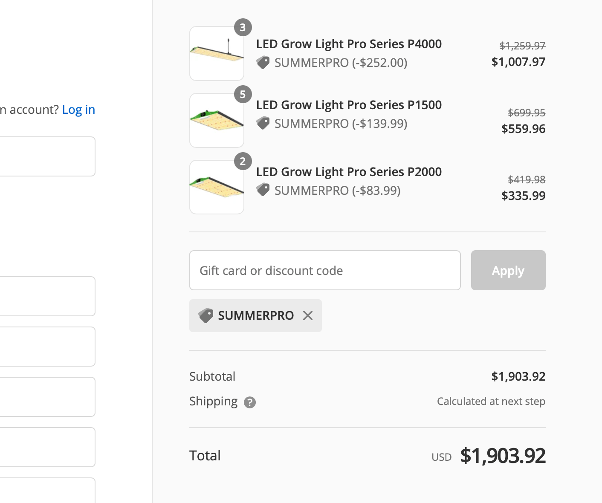Viewport: 602px width, 503px height.
Task: Click the discount tag icon under P1500
Action: (263, 124)
